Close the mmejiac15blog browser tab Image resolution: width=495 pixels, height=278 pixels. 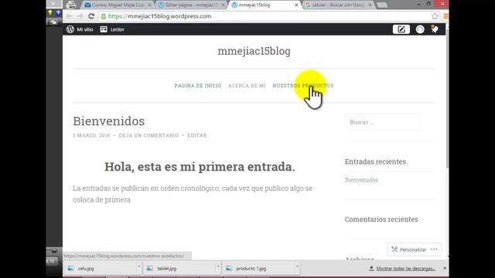click(x=296, y=5)
